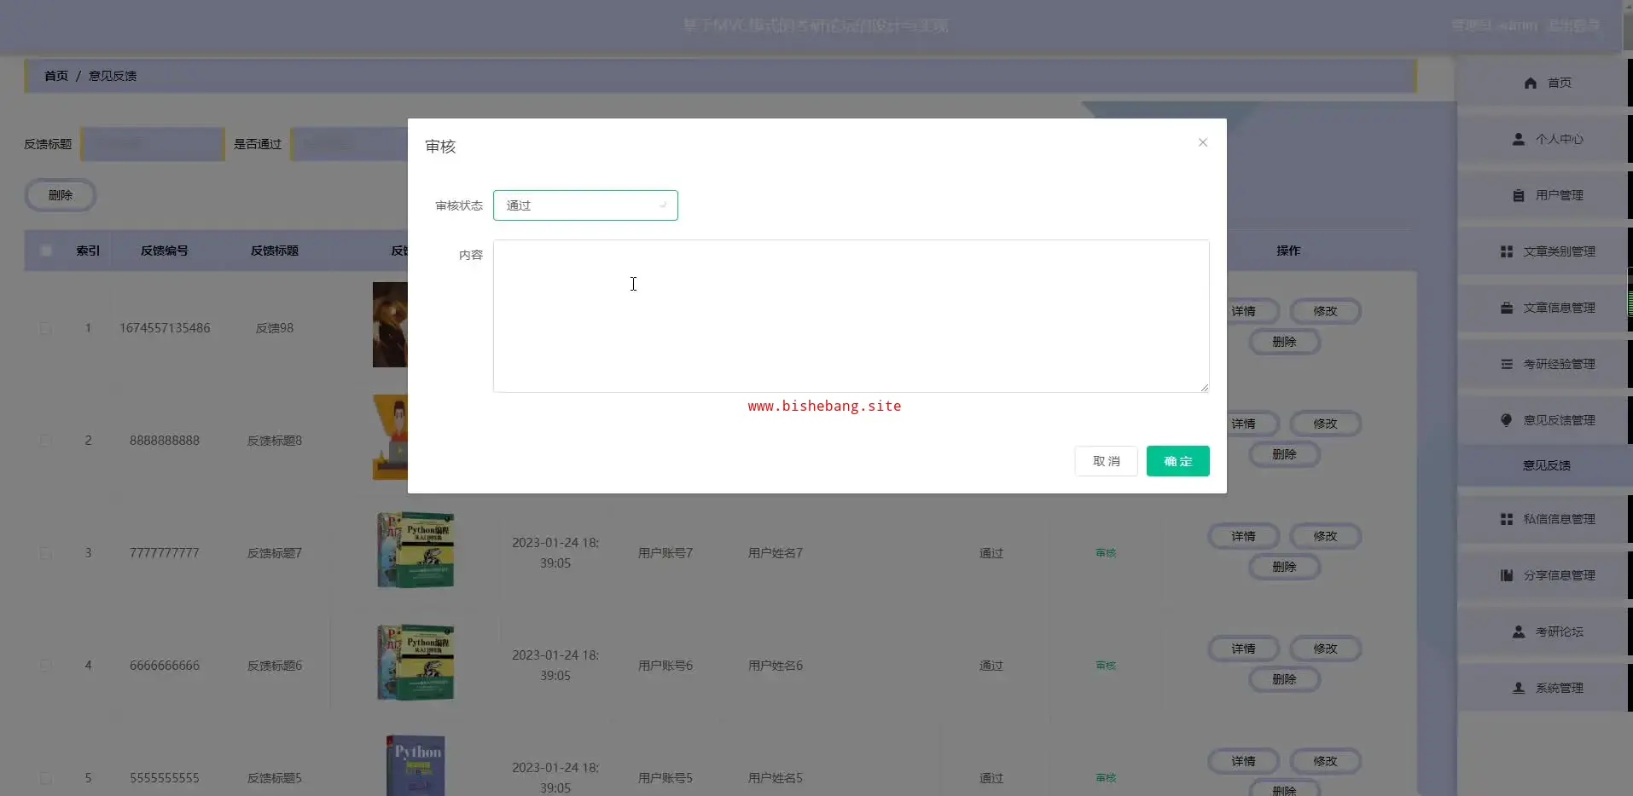Viewport: 1633px width, 796px height.
Task: Click 删除 for row 反馈标题8
Action: point(1284,454)
